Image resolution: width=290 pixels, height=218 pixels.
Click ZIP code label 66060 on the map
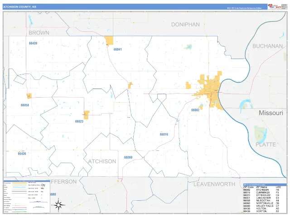128,157
